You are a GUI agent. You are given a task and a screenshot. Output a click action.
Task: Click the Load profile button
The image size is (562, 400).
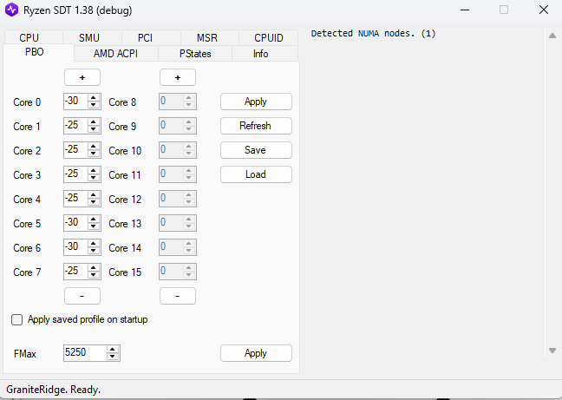255,174
